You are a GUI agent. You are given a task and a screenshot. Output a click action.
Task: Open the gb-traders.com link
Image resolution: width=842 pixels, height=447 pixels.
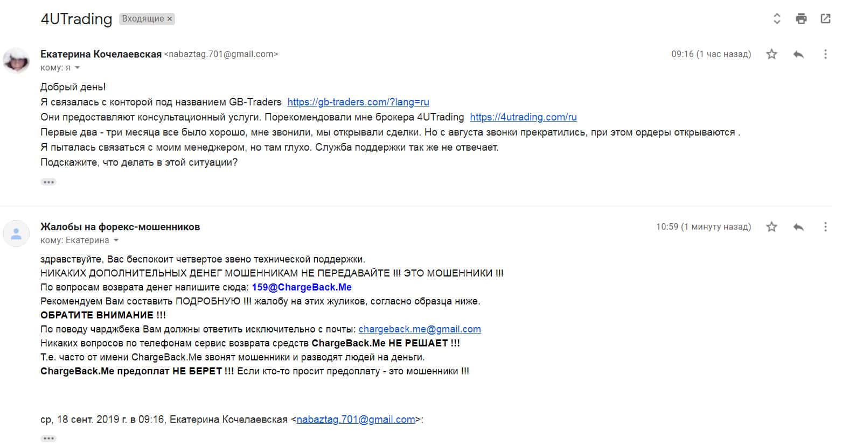(x=358, y=102)
